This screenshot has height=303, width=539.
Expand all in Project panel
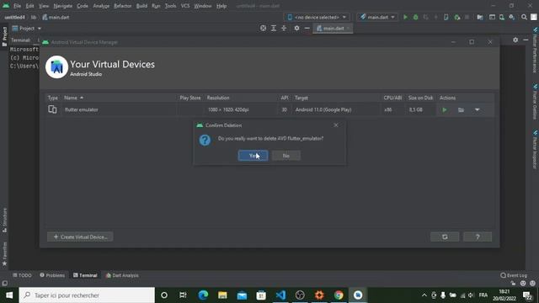(x=274, y=28)
